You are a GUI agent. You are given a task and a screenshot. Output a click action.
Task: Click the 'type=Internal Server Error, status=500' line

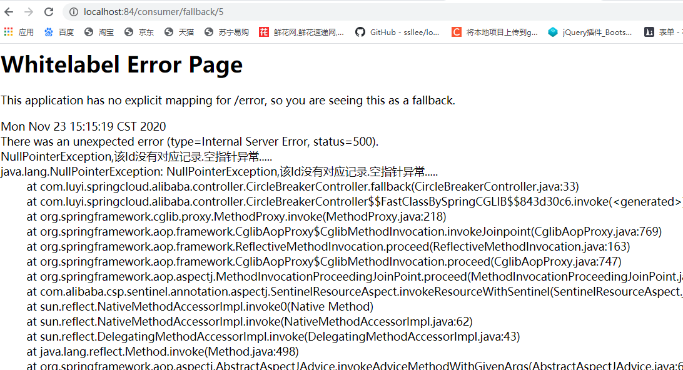(190, 142)
